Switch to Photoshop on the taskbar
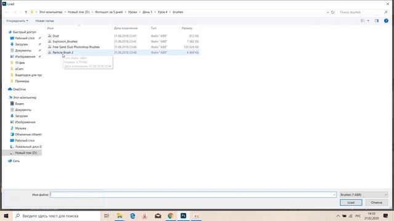Screen dimensions: 394x221 [x=183, y=215]
